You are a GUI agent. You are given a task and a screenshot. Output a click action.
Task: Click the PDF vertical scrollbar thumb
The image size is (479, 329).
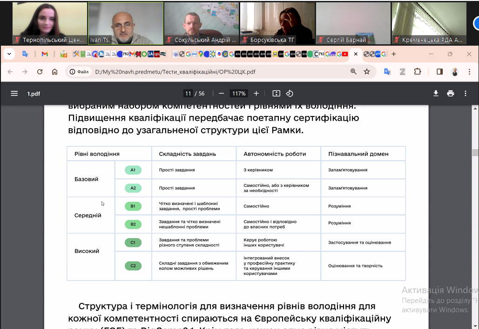(475, 152)
